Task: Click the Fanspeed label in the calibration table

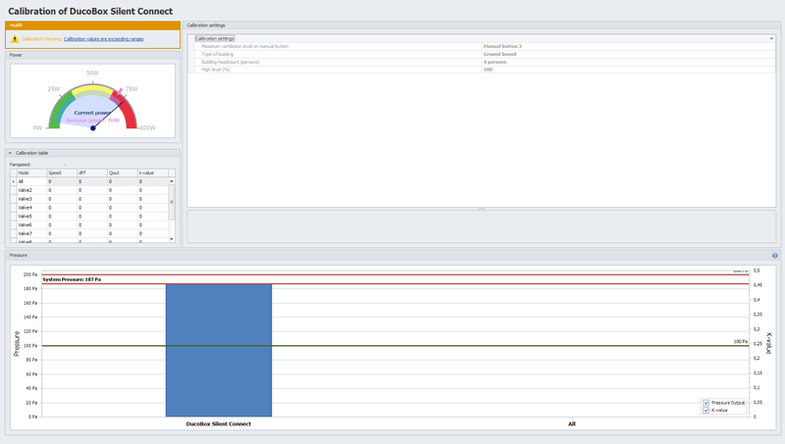Action: [x=20, y=165]
